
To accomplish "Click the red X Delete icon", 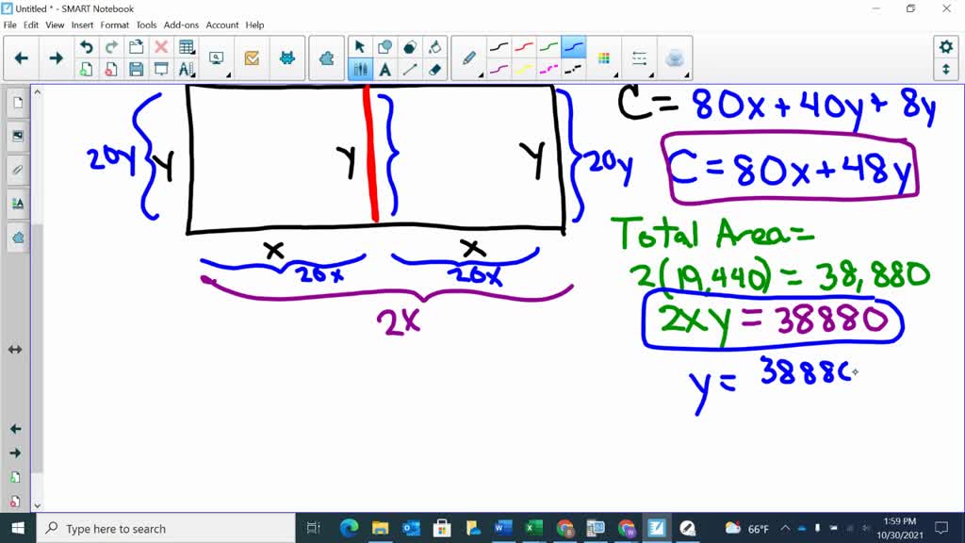I will coord(161,47).
